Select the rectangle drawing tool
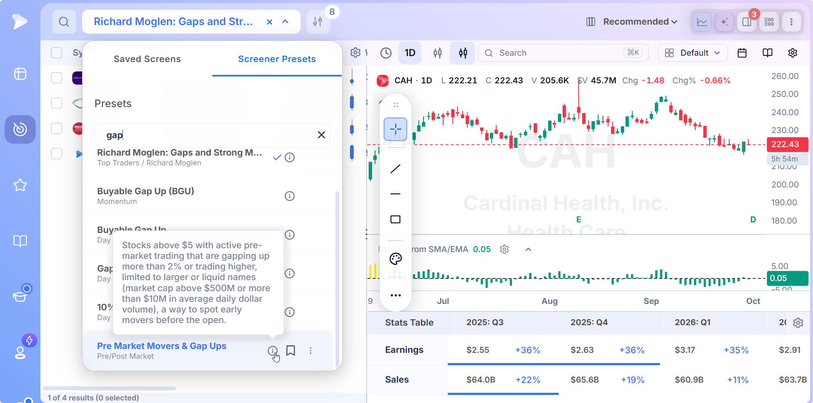The image size is (813, 403). pos(395,219)
